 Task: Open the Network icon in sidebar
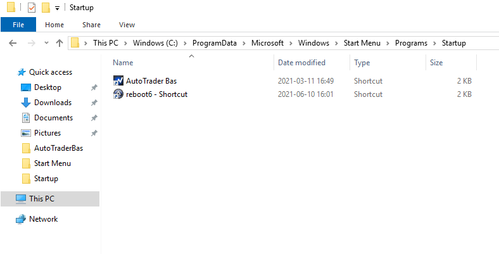(21, 219)
